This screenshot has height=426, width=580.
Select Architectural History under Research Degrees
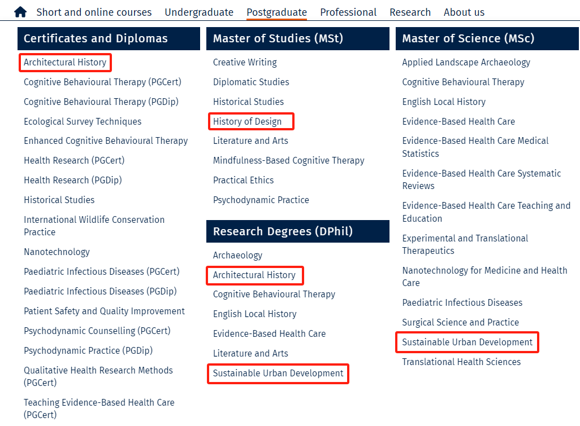[x=254, y=275]
